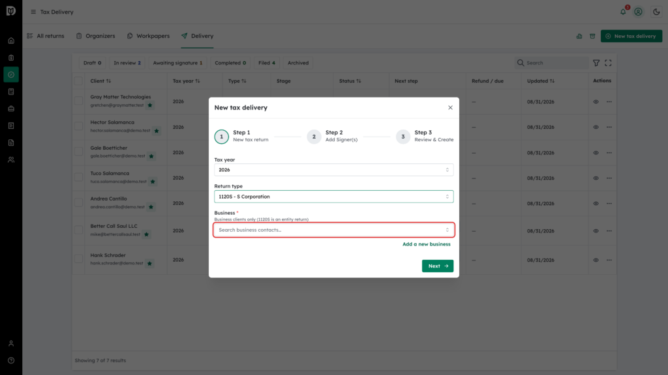Open the Return type dropdown
Screen dimensions: 668x375
[x=333, y=197]
